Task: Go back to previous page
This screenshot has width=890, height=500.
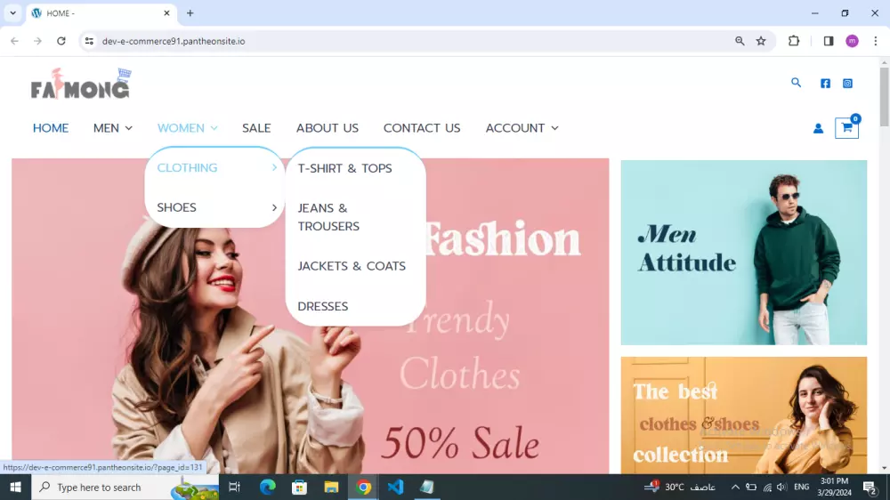Action: click(x=15, y=41)
